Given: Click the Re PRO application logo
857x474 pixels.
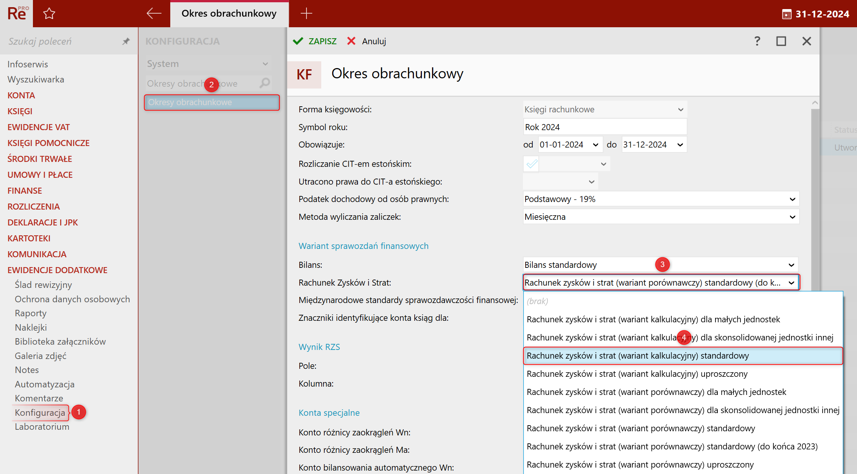Looking at the screenshot, I should [17, 14].
